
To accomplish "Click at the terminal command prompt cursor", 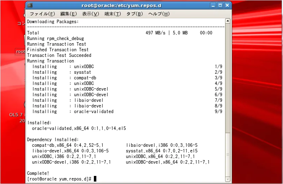I will (95, 179).
